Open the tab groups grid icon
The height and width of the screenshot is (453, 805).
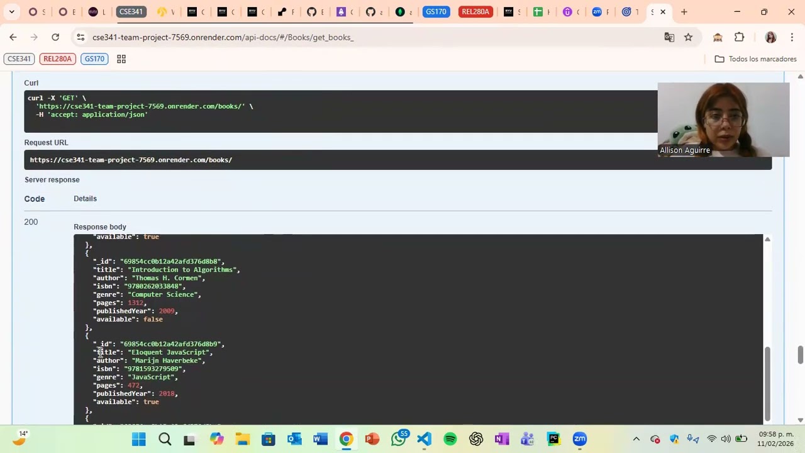click(121, 59)
